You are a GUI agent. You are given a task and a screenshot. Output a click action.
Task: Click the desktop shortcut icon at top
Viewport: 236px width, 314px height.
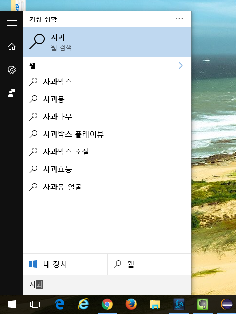point(18,5)
